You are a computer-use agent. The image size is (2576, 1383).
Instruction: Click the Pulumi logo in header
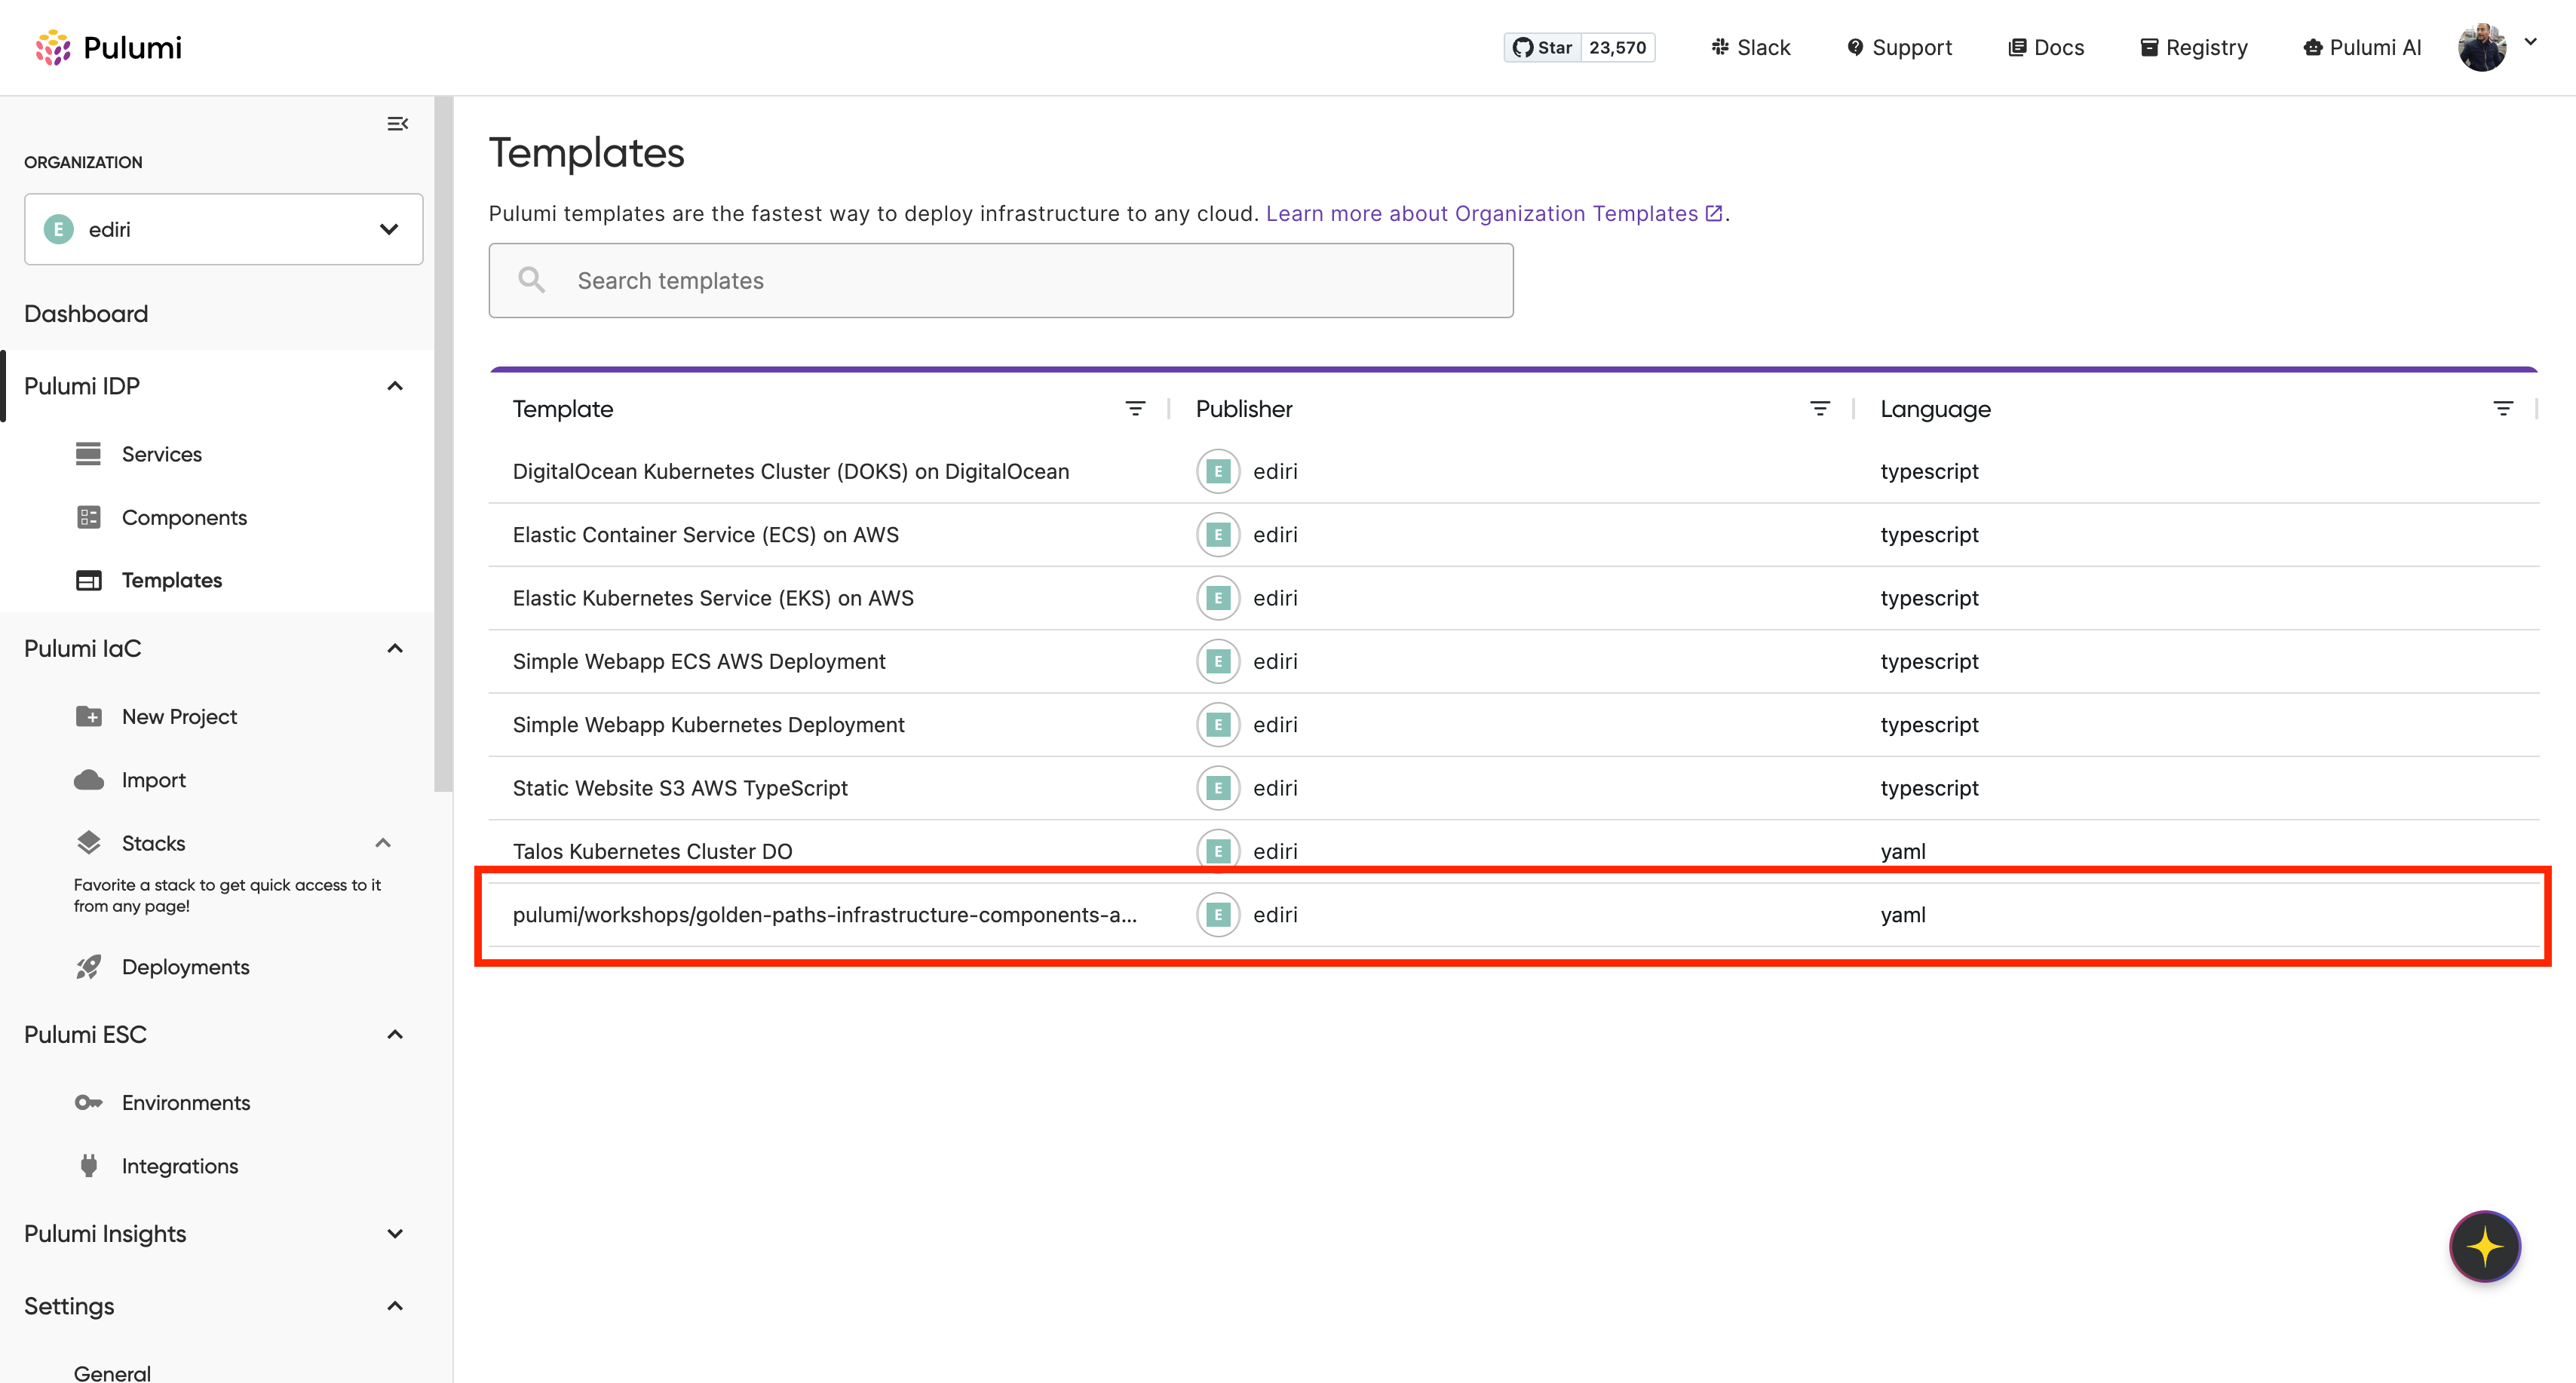point(108,47)
